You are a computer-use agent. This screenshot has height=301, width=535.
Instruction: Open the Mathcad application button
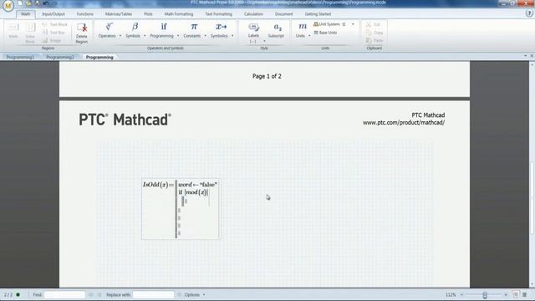tap(8, 6)
